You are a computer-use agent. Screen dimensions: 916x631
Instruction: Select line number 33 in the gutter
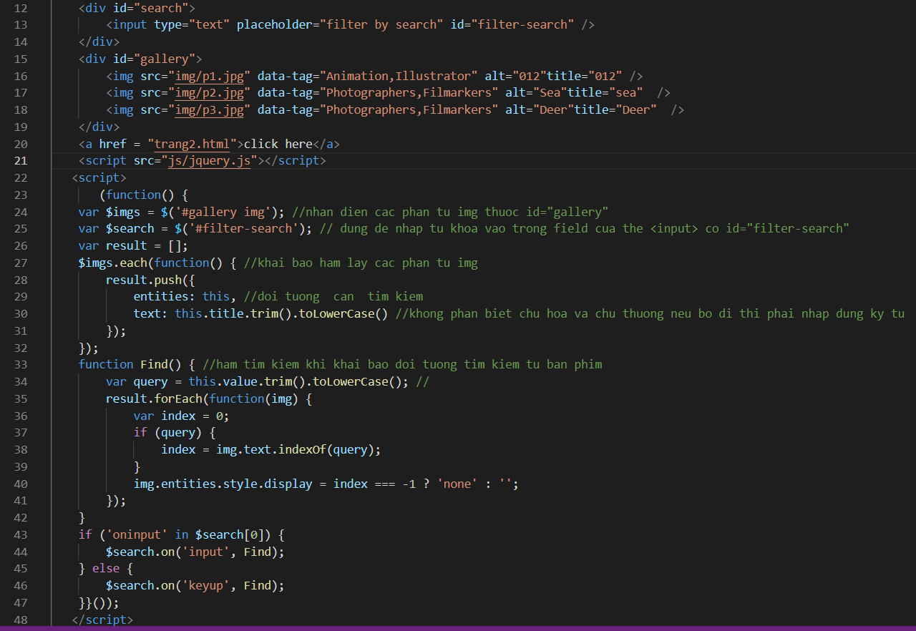(21, 364)
